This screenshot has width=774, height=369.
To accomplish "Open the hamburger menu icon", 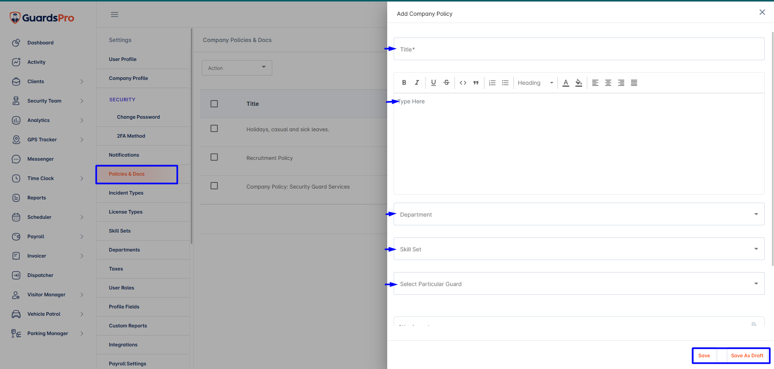I will 115,15.
